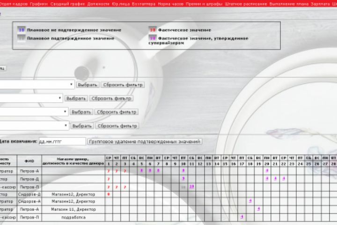Click red value on day 1 for Сидоров-Д

coord(109,194)
